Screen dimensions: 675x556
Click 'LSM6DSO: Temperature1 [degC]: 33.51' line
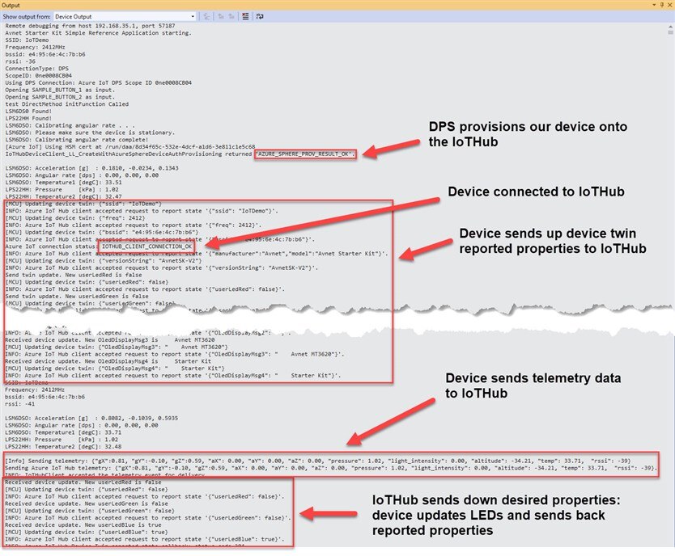pos(63,182)
